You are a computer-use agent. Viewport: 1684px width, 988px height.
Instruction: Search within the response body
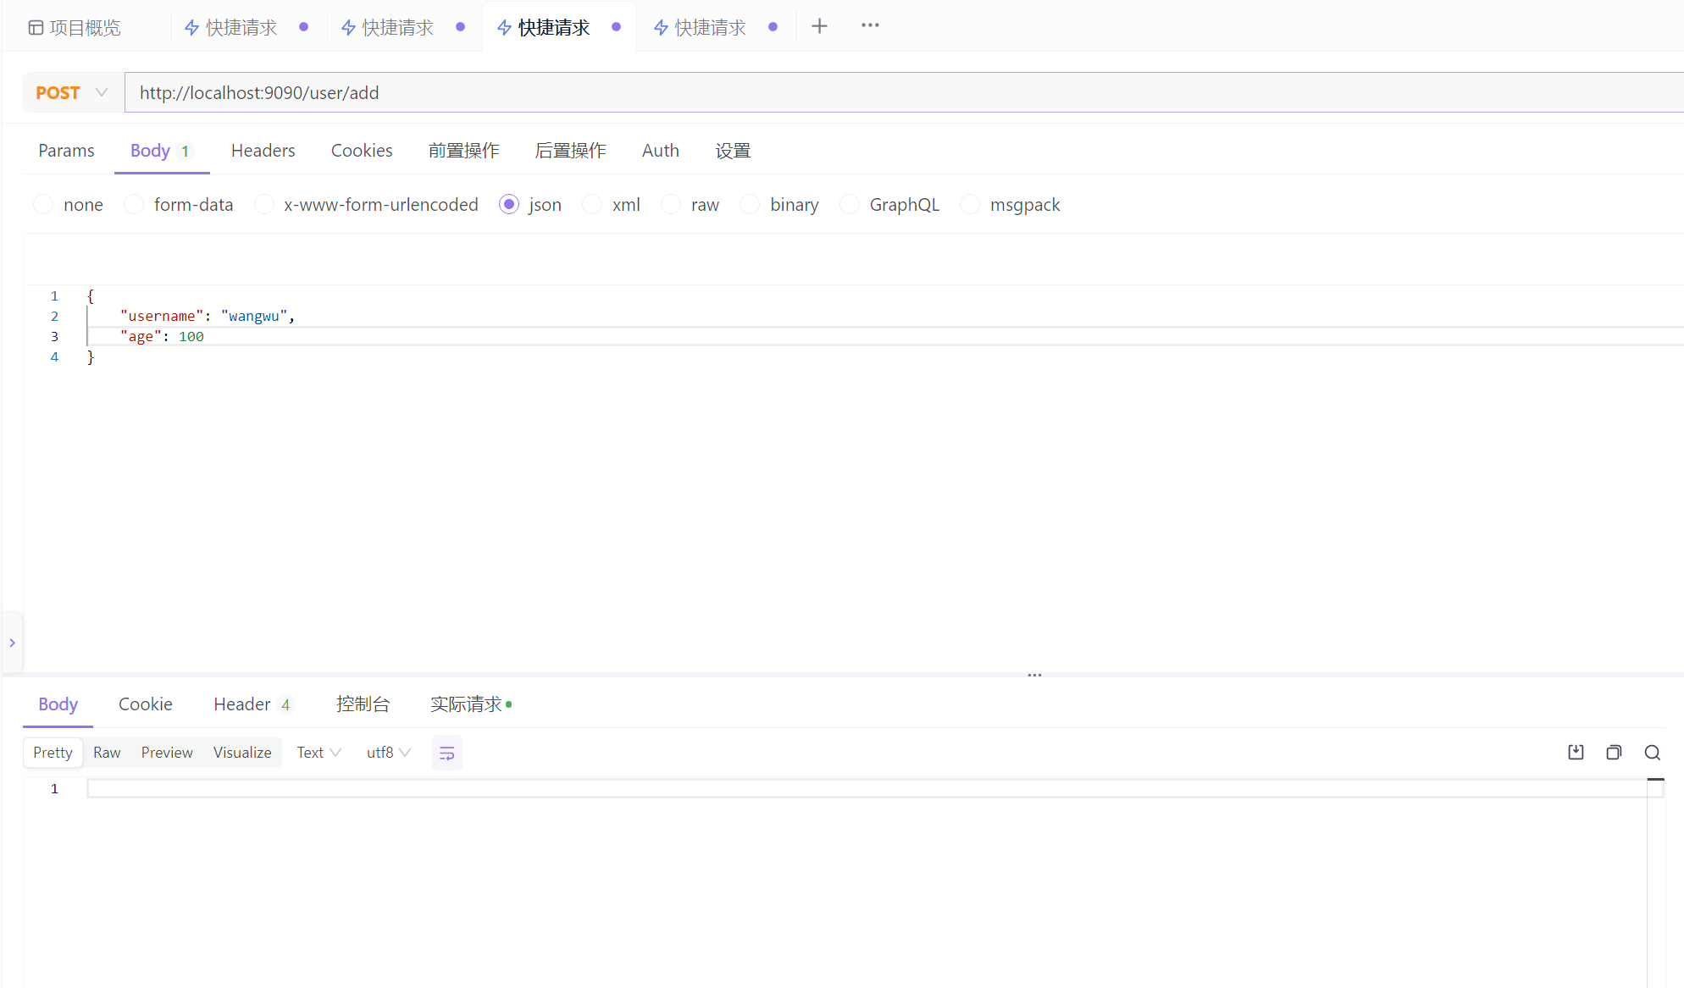coord(1652,753)
